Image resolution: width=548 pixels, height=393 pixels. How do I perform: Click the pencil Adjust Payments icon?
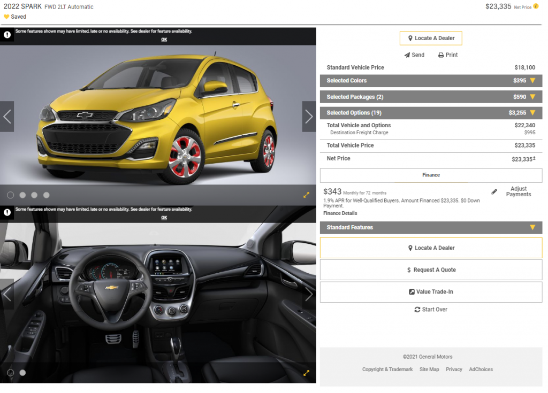(494, 191)
